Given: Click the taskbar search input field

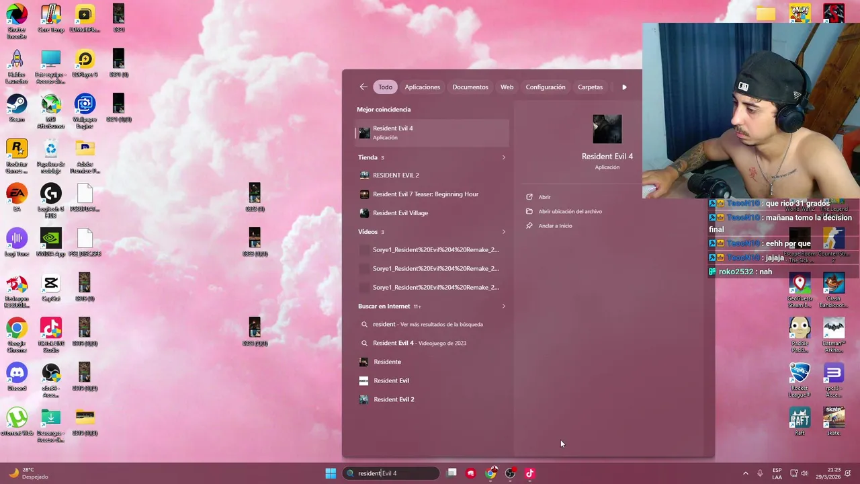Looking at the screenshot, I should pyautogui.click(x=391, y=473).
